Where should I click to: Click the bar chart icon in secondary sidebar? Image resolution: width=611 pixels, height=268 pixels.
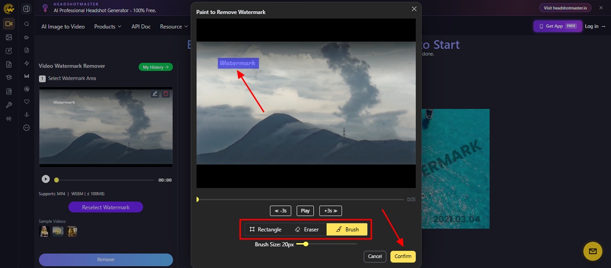click(x=26, y=76)
